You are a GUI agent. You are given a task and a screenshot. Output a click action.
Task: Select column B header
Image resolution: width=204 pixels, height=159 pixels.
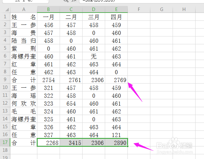click(48, 9)
